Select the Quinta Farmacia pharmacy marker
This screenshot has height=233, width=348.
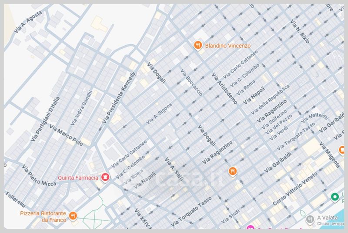105,177
